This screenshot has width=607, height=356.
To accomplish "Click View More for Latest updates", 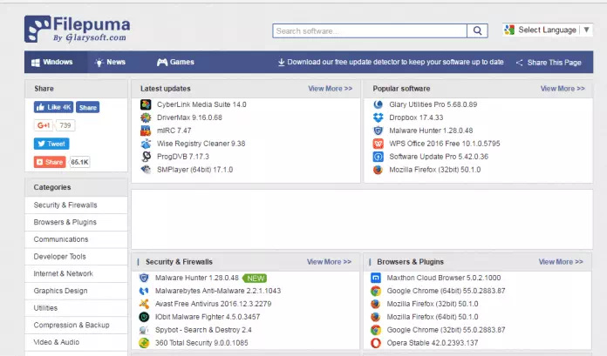I will 331,89.
